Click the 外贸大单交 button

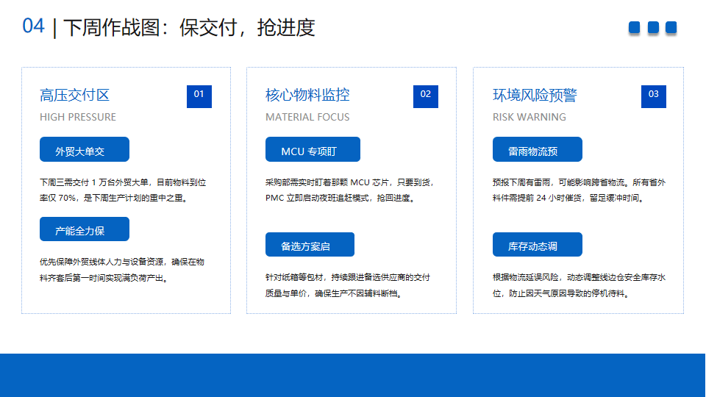pos(85,150)
